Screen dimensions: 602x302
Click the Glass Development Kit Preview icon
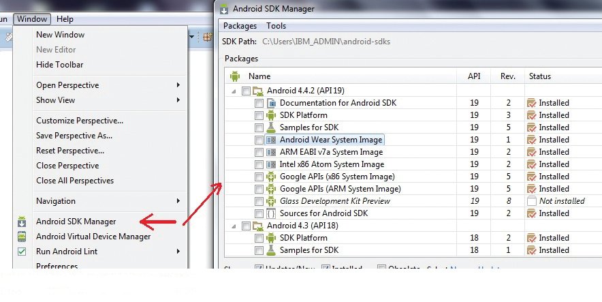[270, 201]
